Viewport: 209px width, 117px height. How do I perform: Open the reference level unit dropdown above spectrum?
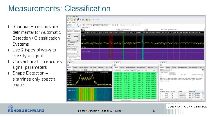point(120,30)
